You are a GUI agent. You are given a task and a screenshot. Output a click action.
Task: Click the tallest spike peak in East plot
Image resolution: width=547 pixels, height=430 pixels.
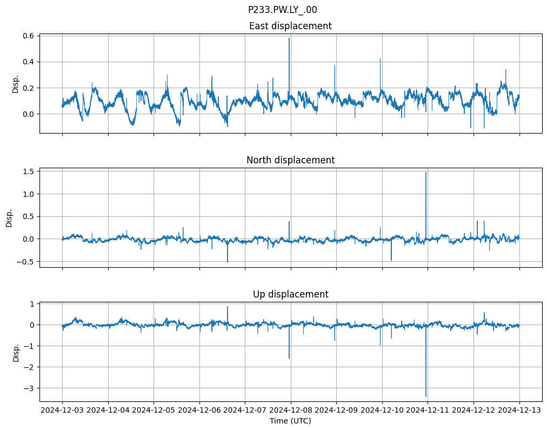pos(289,38)
